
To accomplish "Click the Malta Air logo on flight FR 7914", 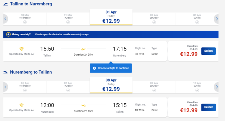I will 22,105.
